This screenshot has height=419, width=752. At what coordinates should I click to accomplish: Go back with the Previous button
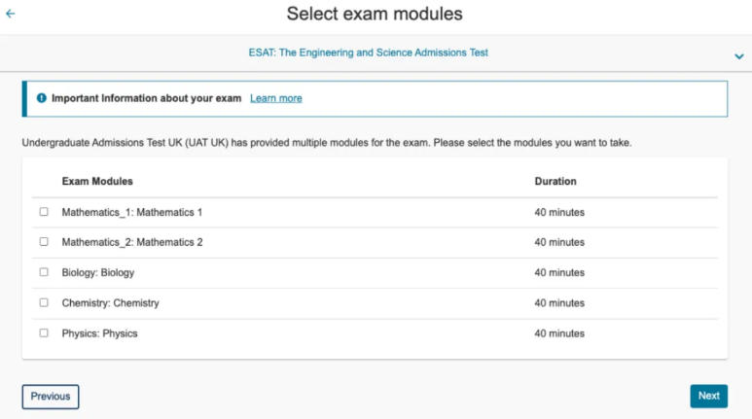(x=51, y=397)
